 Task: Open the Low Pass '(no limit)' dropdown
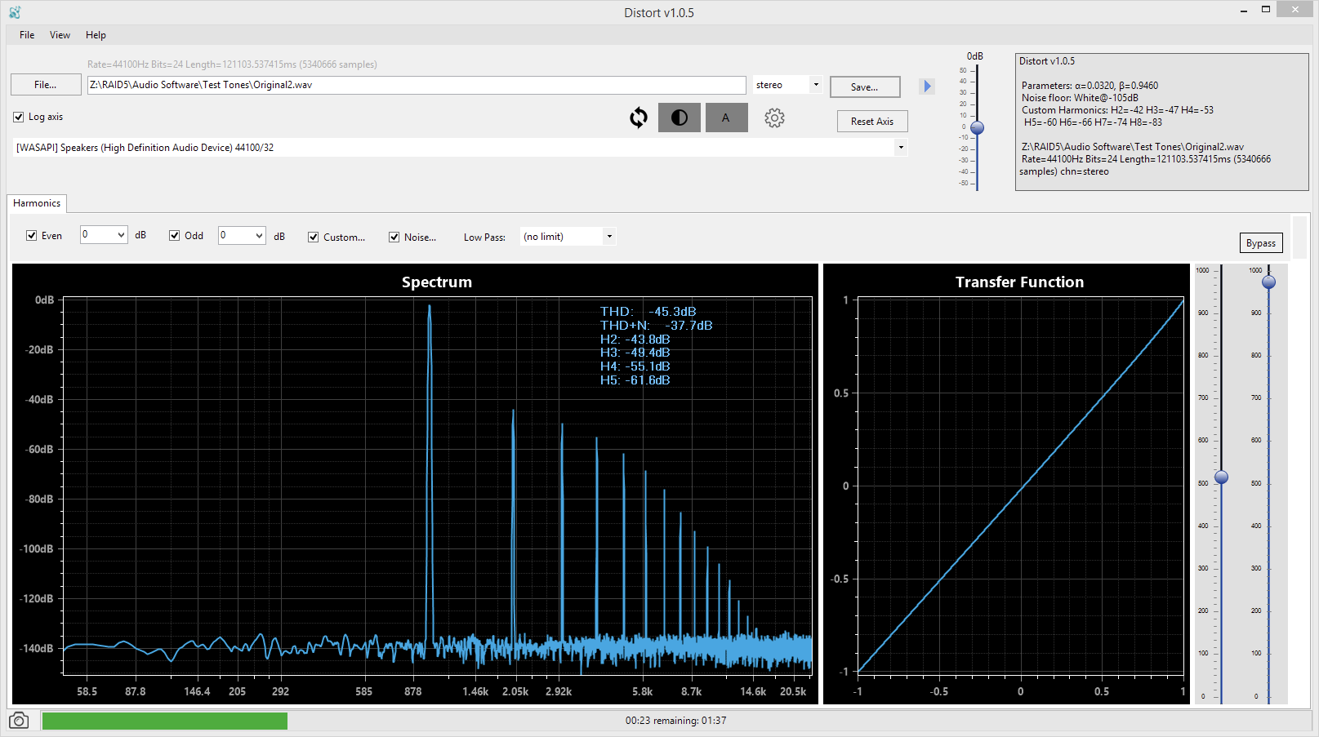pyautogui.click(x=568, y=237)
